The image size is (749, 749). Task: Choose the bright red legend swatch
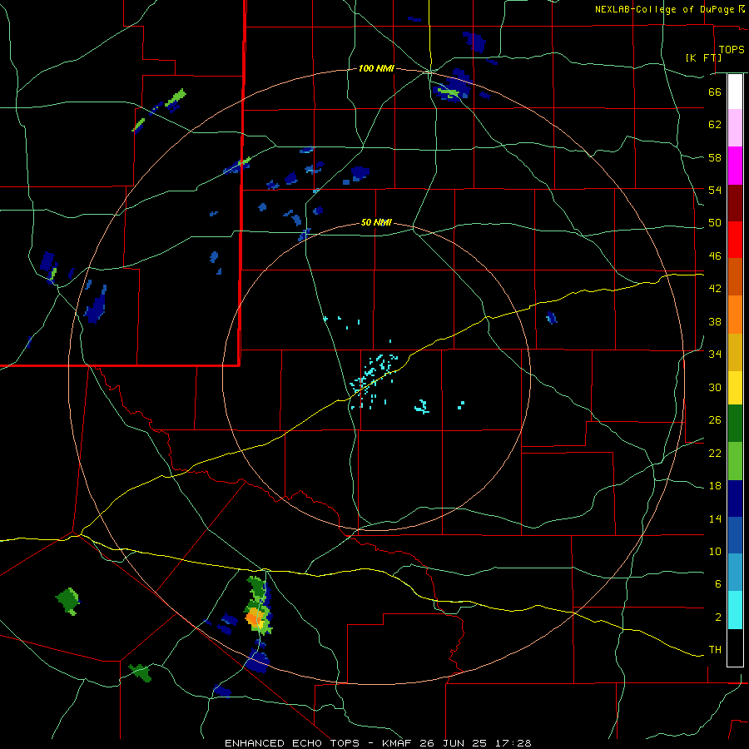click(735, 240)
